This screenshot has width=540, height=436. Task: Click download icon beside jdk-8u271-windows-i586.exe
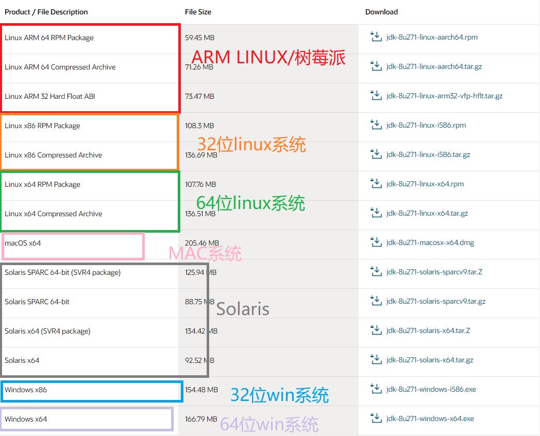[x=376, y=389]
